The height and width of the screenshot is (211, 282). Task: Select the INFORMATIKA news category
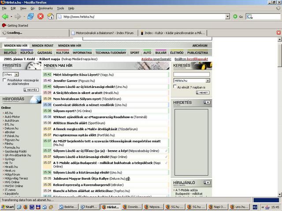tap(82, 53)
